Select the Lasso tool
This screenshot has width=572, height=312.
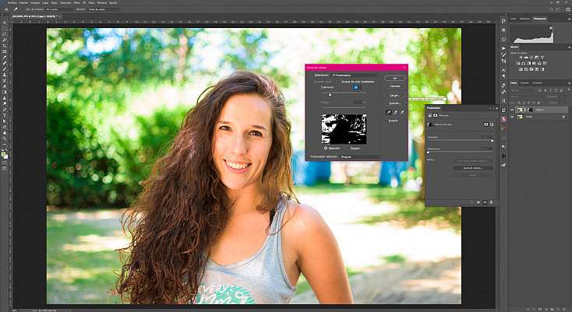5,34
